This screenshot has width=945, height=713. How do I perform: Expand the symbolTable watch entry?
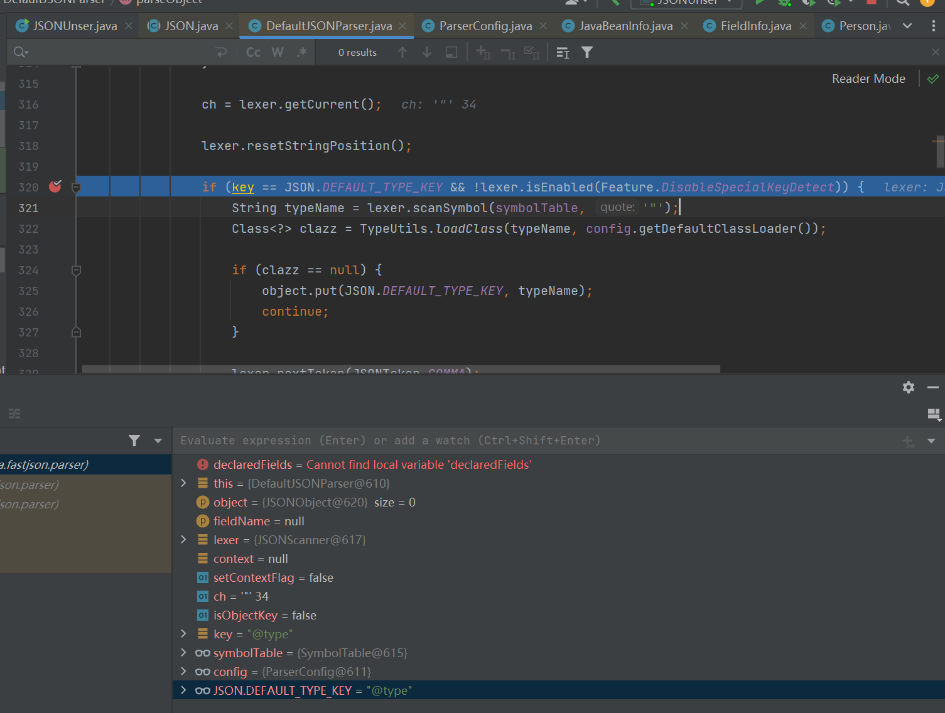183,653
